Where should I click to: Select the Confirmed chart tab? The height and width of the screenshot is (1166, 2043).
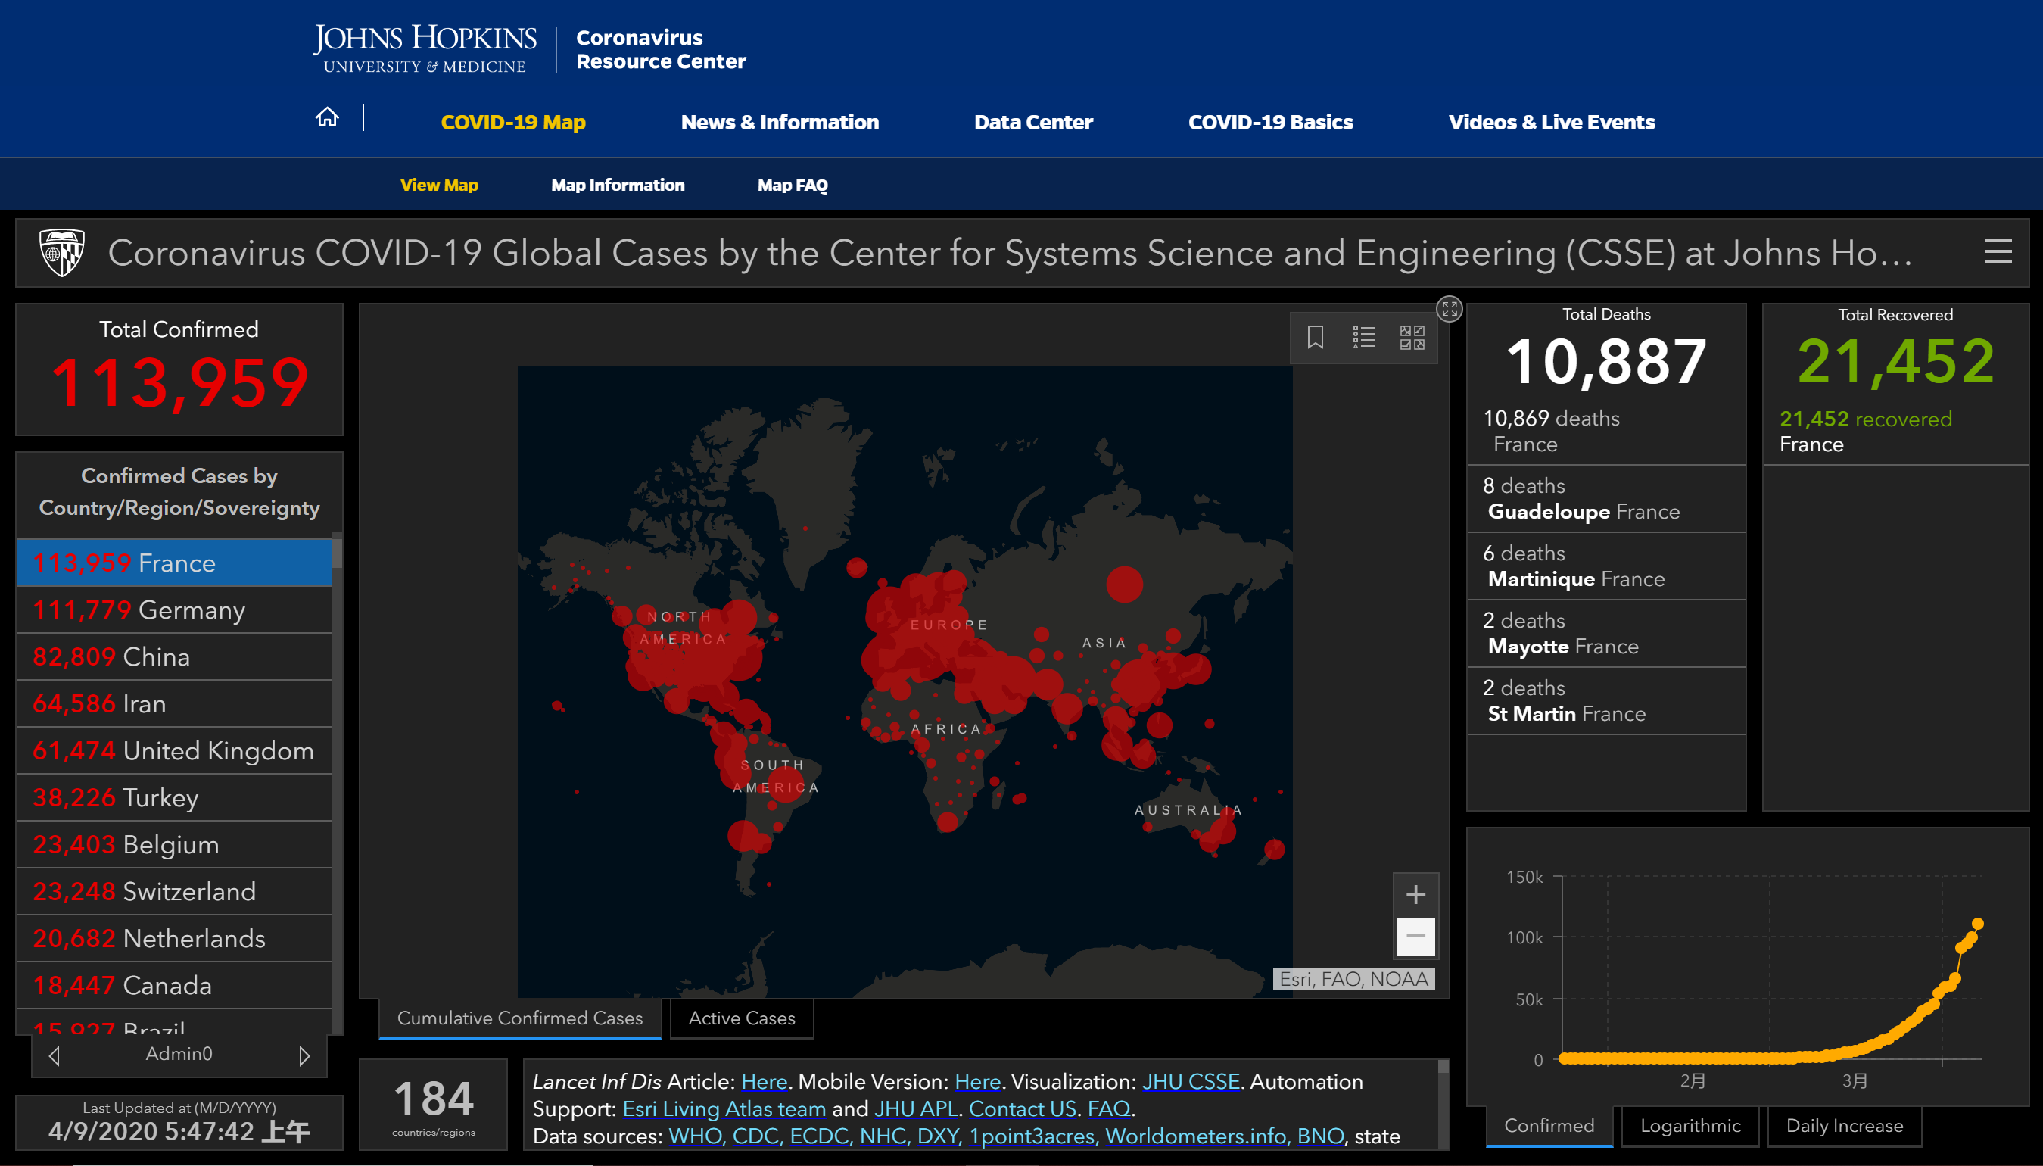[1549, 1125]
